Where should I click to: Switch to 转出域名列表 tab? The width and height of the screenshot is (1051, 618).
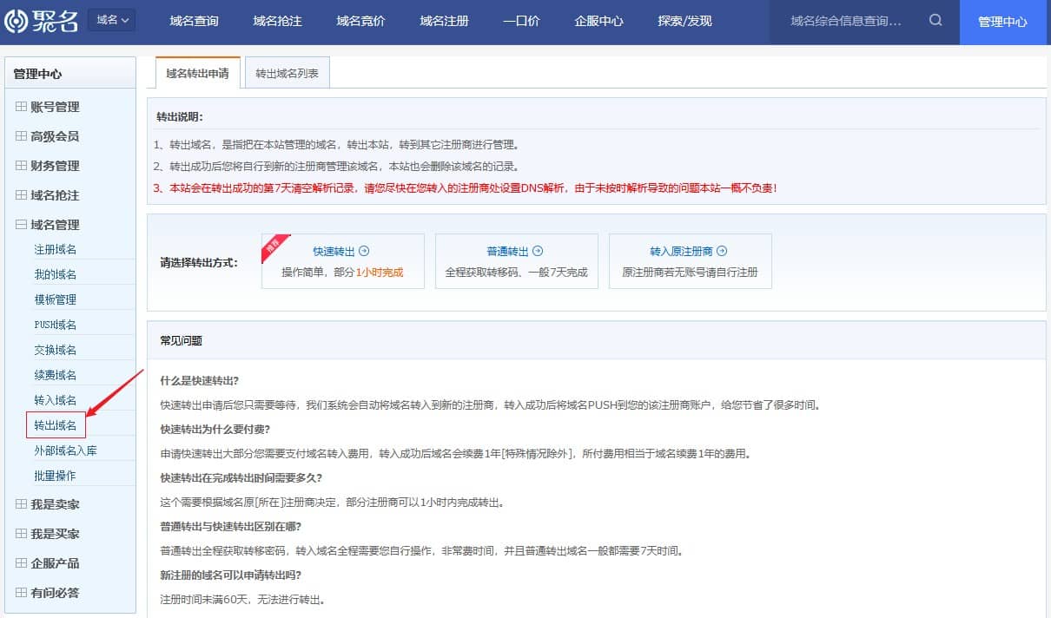(x=287, y=74)
